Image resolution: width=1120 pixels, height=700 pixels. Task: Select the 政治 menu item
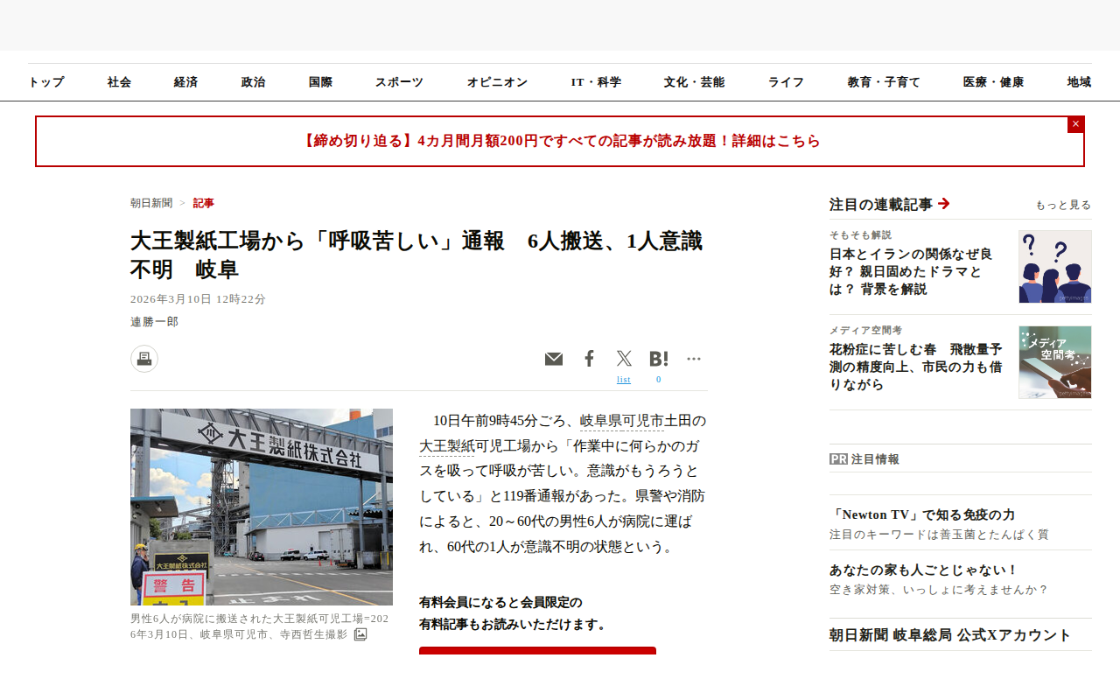click(254, 82)
